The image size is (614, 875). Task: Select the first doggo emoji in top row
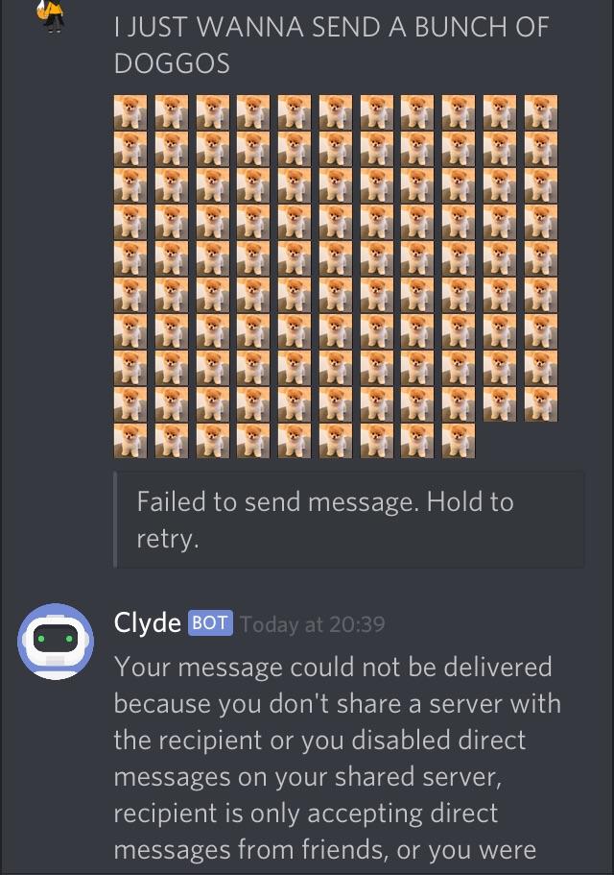[130, 111]
